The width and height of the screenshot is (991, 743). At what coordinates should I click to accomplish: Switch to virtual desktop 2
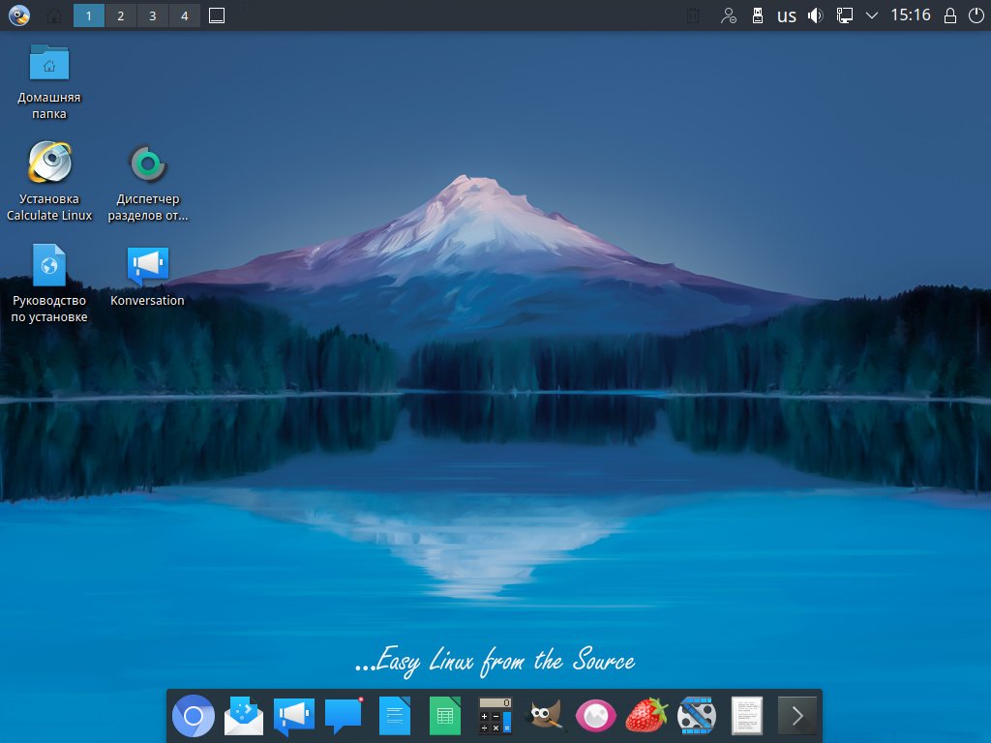(x=121, y=15)
